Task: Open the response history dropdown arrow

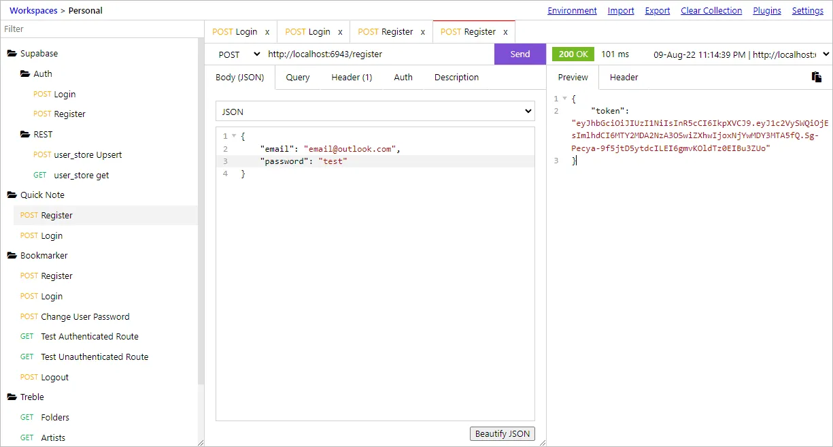Action: (827, 54)
